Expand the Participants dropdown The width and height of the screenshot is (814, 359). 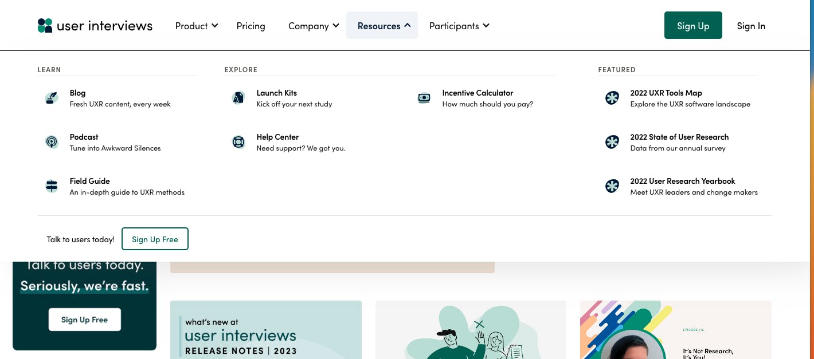point(459,25)
